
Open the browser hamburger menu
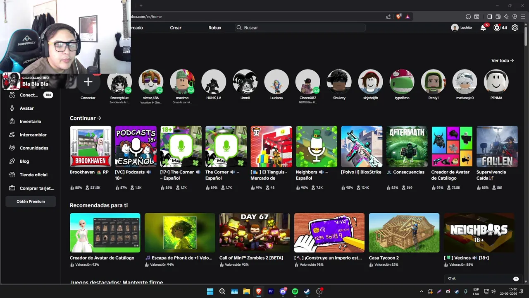(523, 17)
